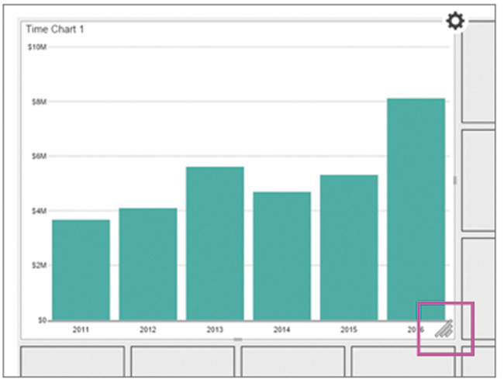
Task: Click the $6M y-axis label
Action: tap(38, 156)
